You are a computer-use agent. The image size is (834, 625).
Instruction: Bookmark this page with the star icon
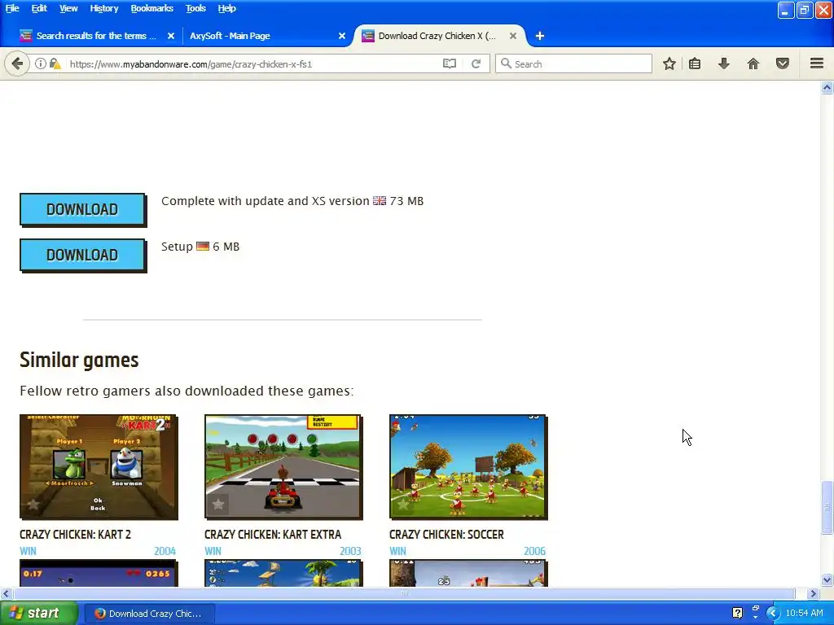coord(669,63)
